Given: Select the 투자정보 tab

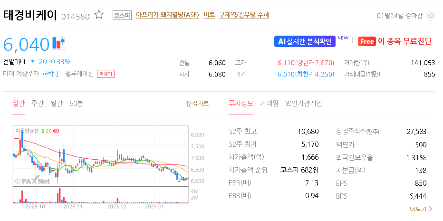Looking at the screenshot, I should 241,104.
